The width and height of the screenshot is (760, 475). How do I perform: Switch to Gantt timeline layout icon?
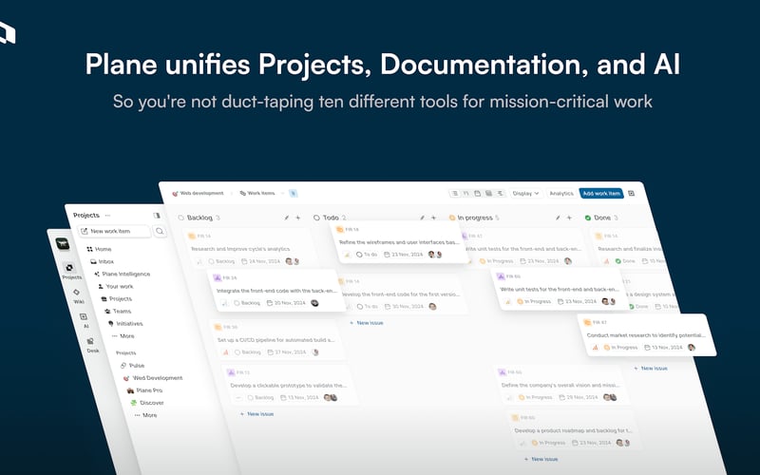[x=501, y=193]
